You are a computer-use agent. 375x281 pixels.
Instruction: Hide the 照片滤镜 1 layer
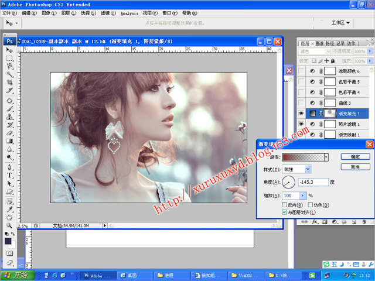(x=301, y=124)
